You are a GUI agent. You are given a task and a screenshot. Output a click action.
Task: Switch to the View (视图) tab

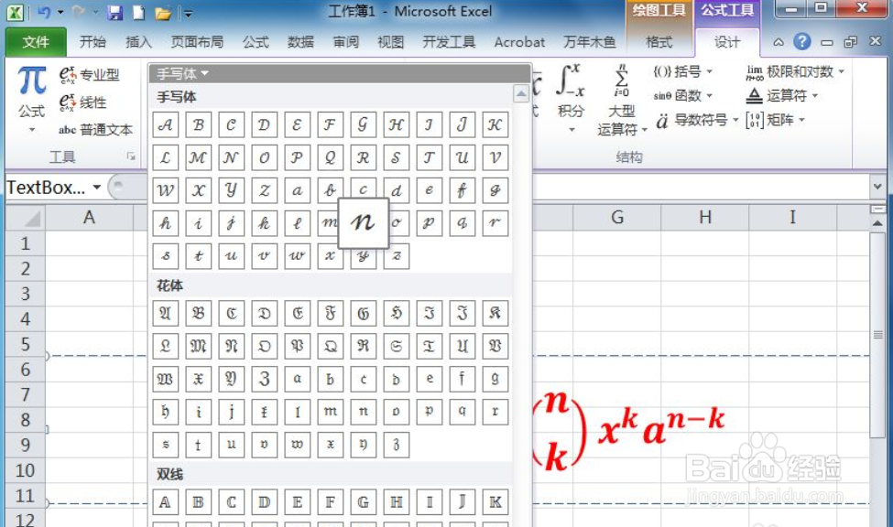[391, 42]
